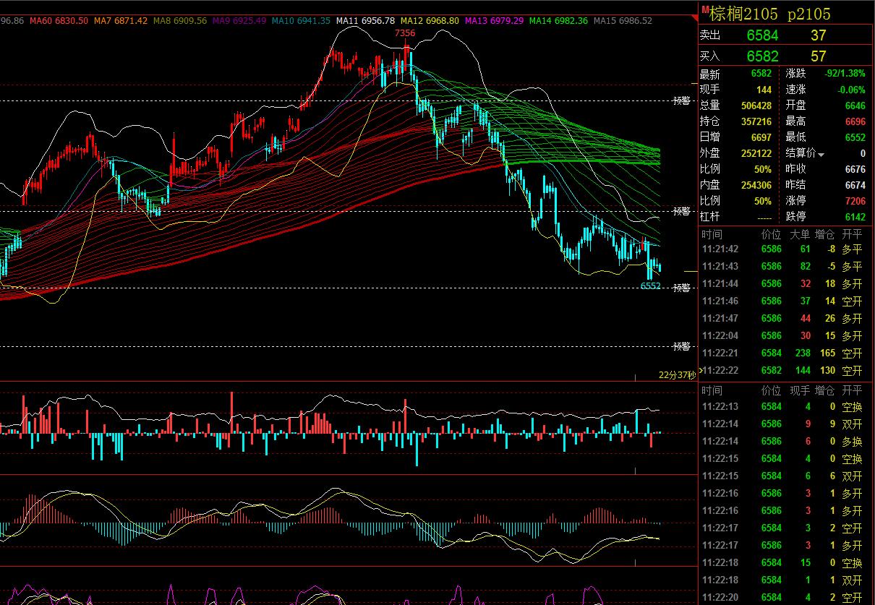Click the 卖出 volume 37

coord(819,35)
